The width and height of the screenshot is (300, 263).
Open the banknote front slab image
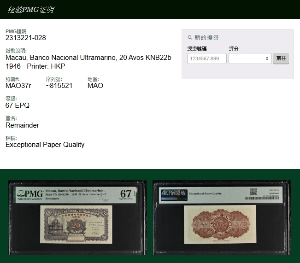pyautogui.click(x=78, y=218)
